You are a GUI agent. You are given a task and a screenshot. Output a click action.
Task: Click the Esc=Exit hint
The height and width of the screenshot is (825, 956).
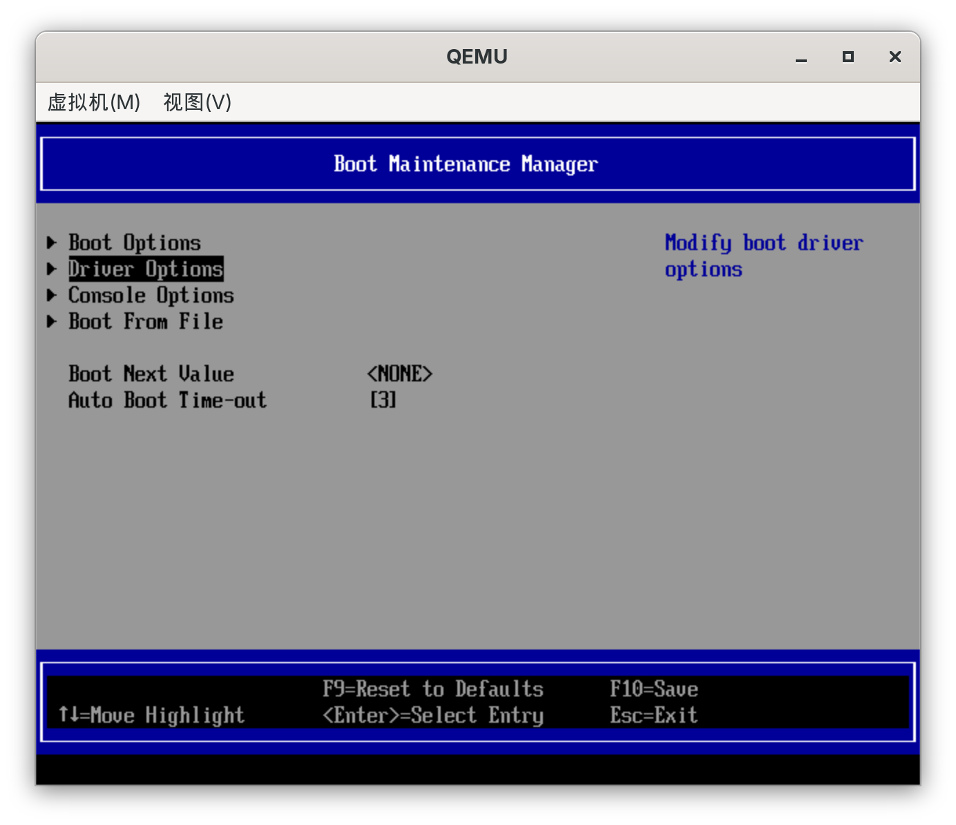[654, 715]
